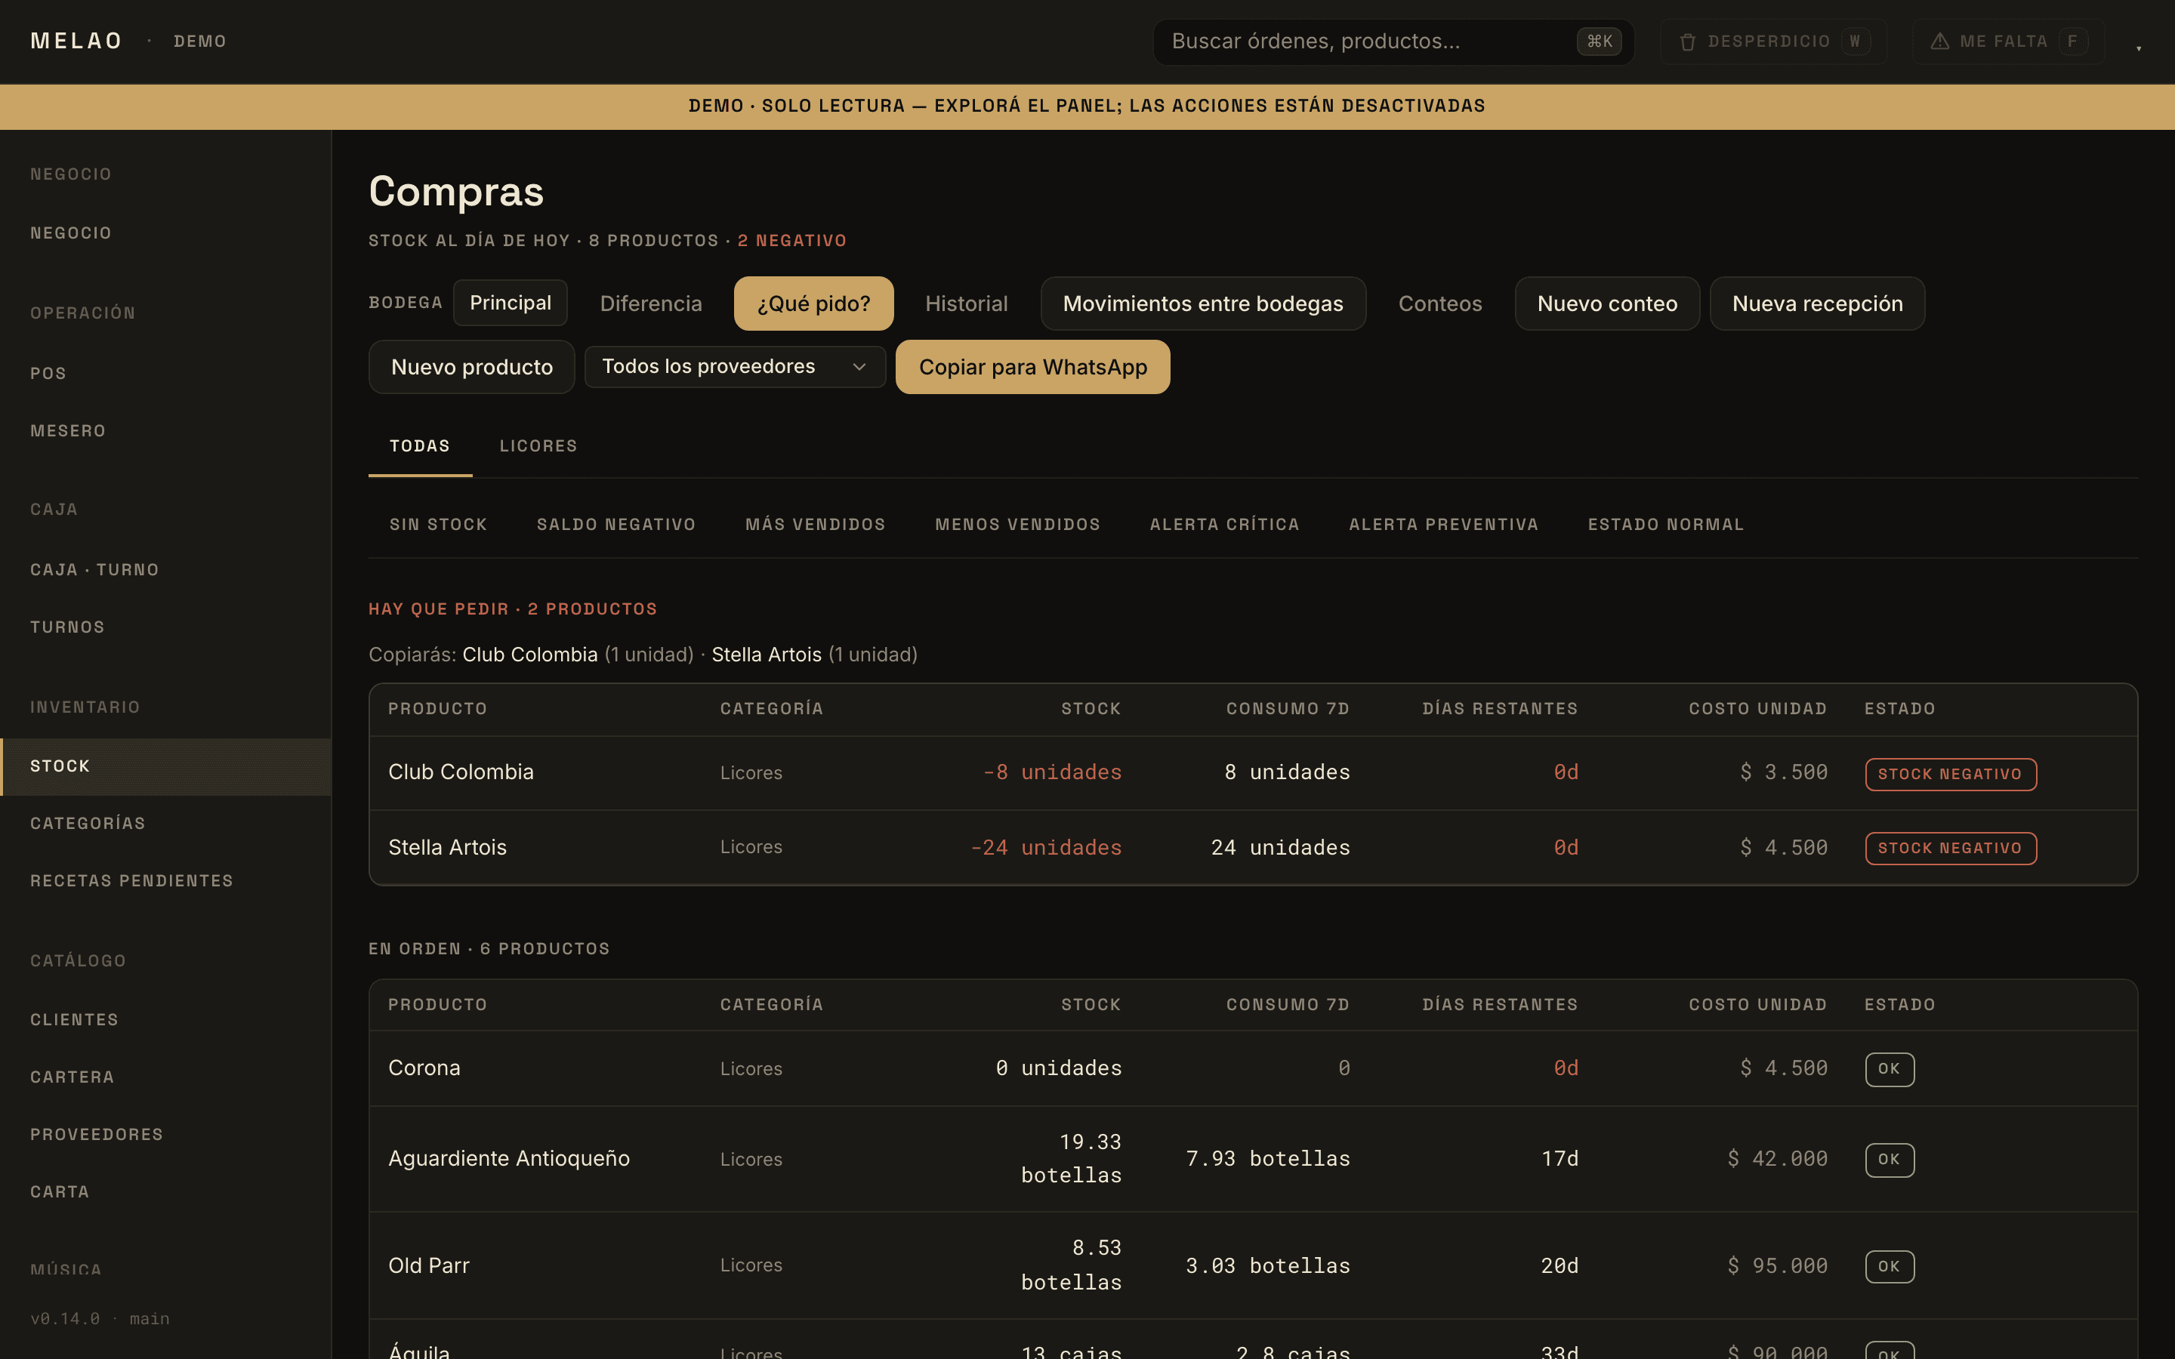The height and width of the screenshot is (1359, 2175).
Task: Switch to the Diferencia view
Action: (651, 304)
